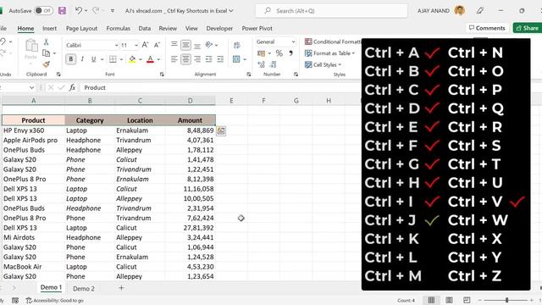Screen dimensions: 542x305
Task: Open the Name Box dropdown arrow
Action: coord(31,87)
